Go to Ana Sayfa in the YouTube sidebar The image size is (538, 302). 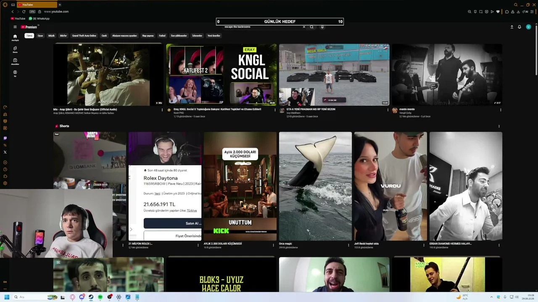click(15, 38)
